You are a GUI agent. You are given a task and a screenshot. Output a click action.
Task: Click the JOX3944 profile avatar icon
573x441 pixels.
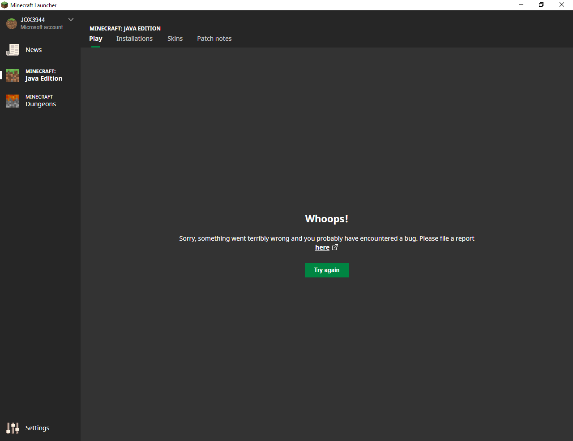[12, 23]
